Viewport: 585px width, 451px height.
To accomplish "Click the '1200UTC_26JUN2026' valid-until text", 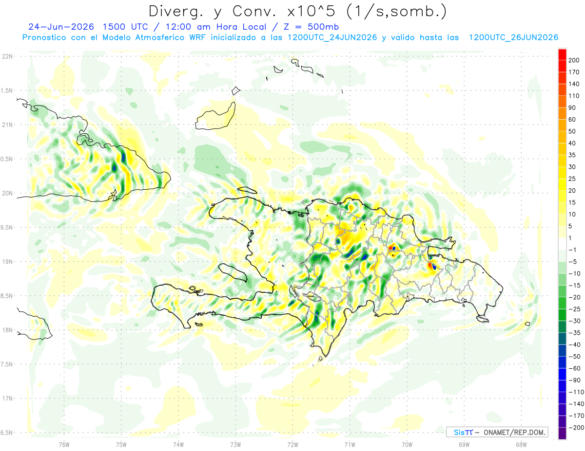I will (x=513, y=37).
